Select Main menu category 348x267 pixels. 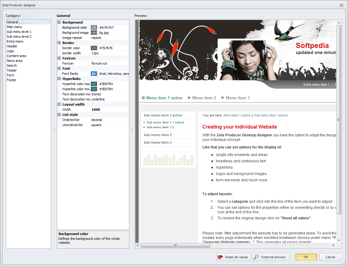[28, 27]
